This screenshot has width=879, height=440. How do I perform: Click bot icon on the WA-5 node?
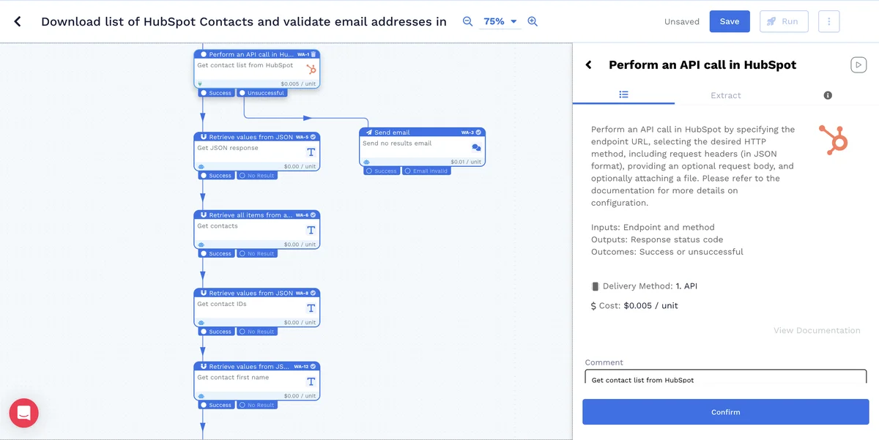pyautogui.click(x=201, y=166)
